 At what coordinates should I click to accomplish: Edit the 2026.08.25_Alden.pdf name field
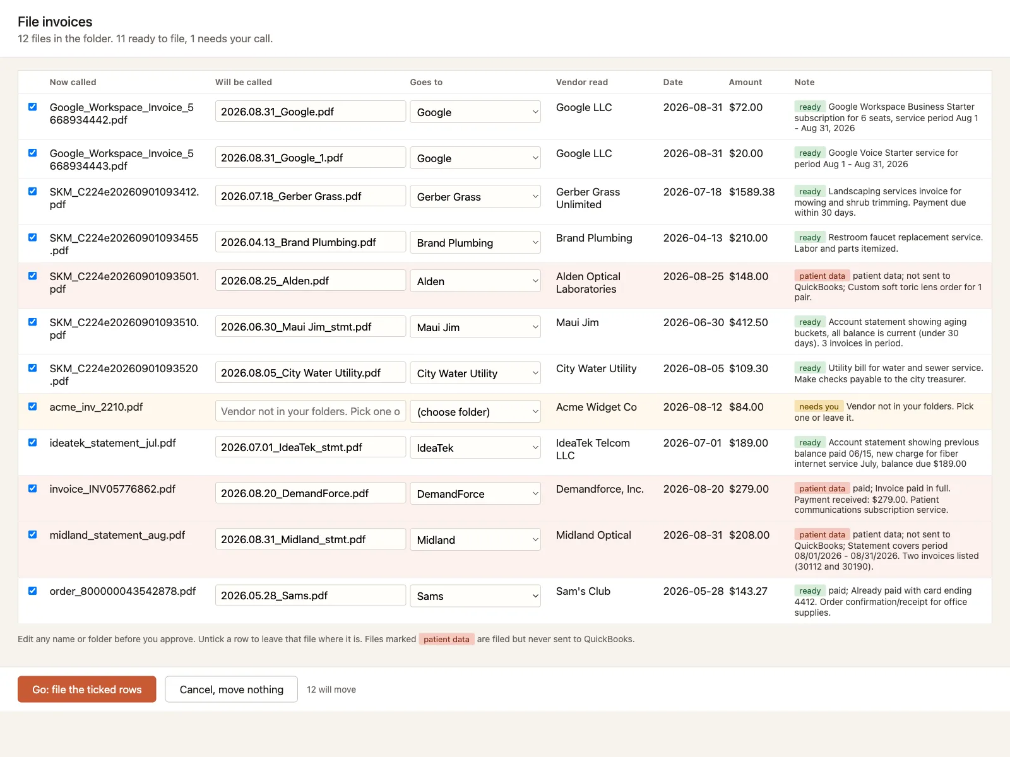coord(311,280)
